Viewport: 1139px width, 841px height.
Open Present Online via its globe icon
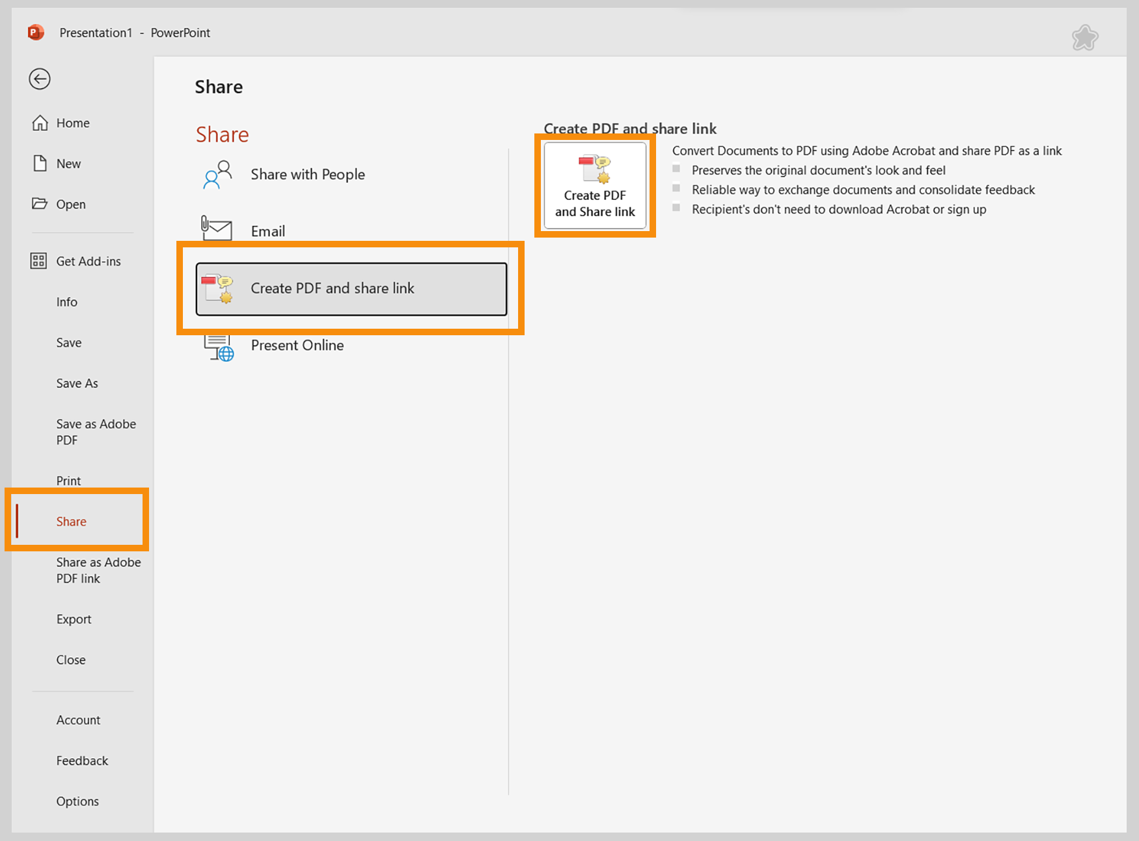point(218,347)
